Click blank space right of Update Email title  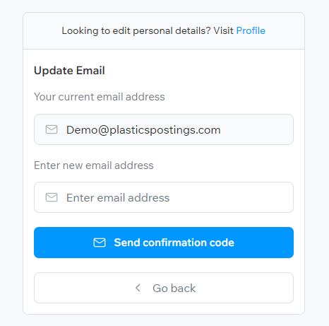[x=200, y=71]
